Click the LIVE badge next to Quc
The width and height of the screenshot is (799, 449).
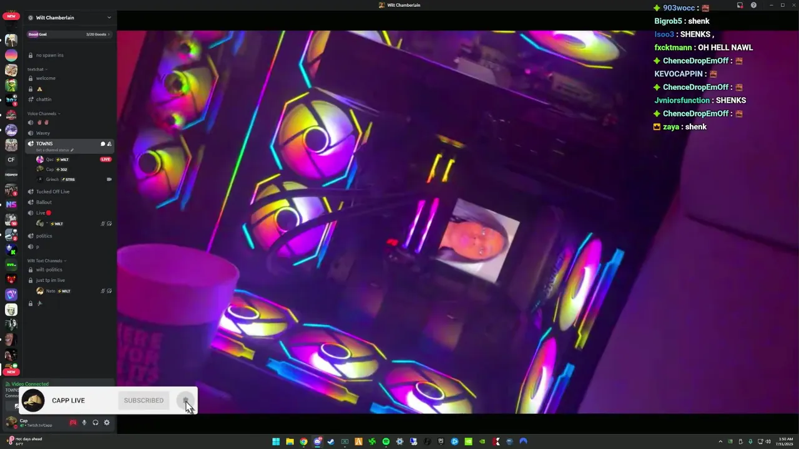tap(105, 160)
